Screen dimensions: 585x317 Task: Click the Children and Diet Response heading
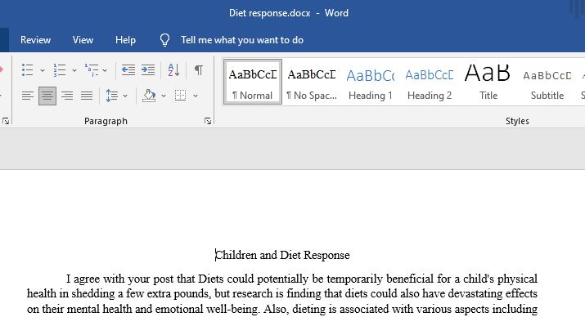coord(282,255)
